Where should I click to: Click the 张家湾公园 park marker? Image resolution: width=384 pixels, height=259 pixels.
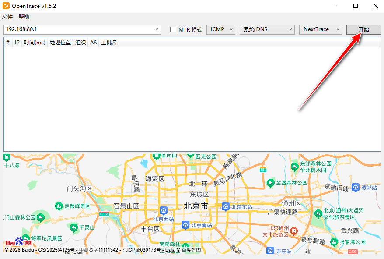point(334,242)
